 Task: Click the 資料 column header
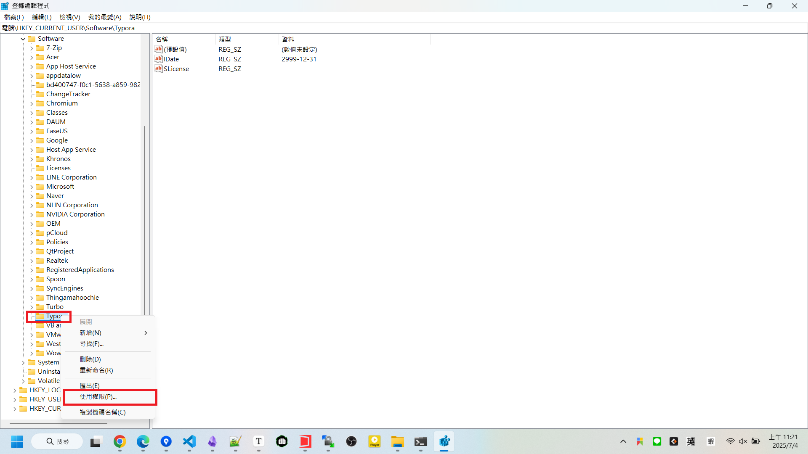[354, 39]
